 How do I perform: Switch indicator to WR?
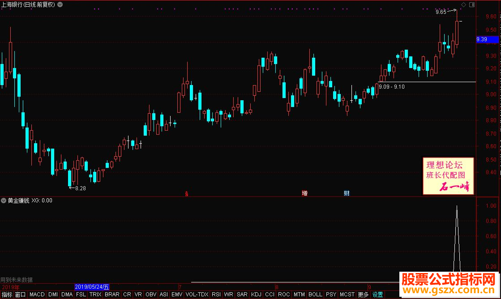click(228, 295)
